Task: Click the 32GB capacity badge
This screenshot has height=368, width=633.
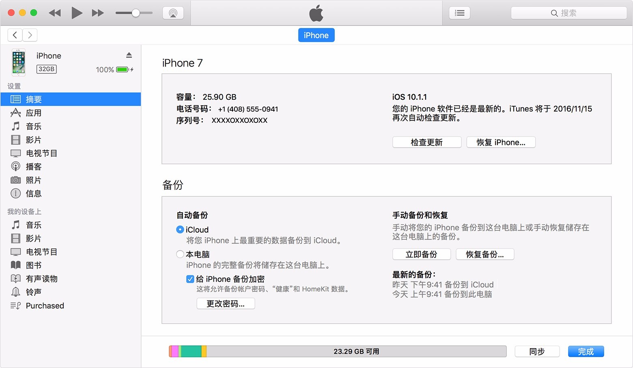Action: [47, 69]
